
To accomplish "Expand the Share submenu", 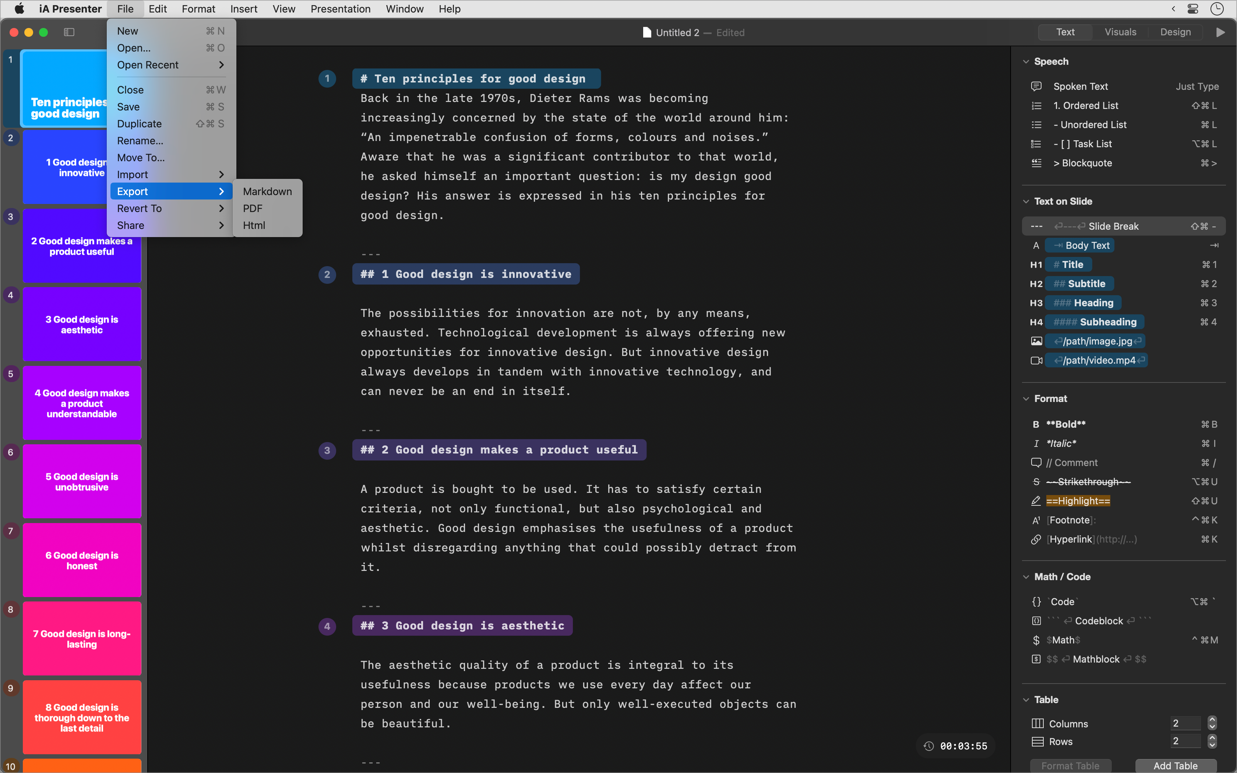I will [x=171, y=225].
